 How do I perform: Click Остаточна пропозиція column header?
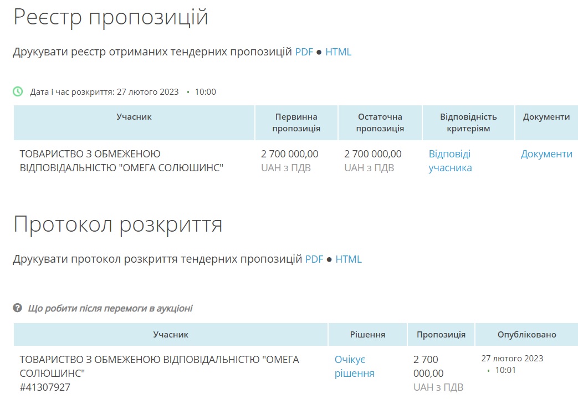[x=380, y=122]
